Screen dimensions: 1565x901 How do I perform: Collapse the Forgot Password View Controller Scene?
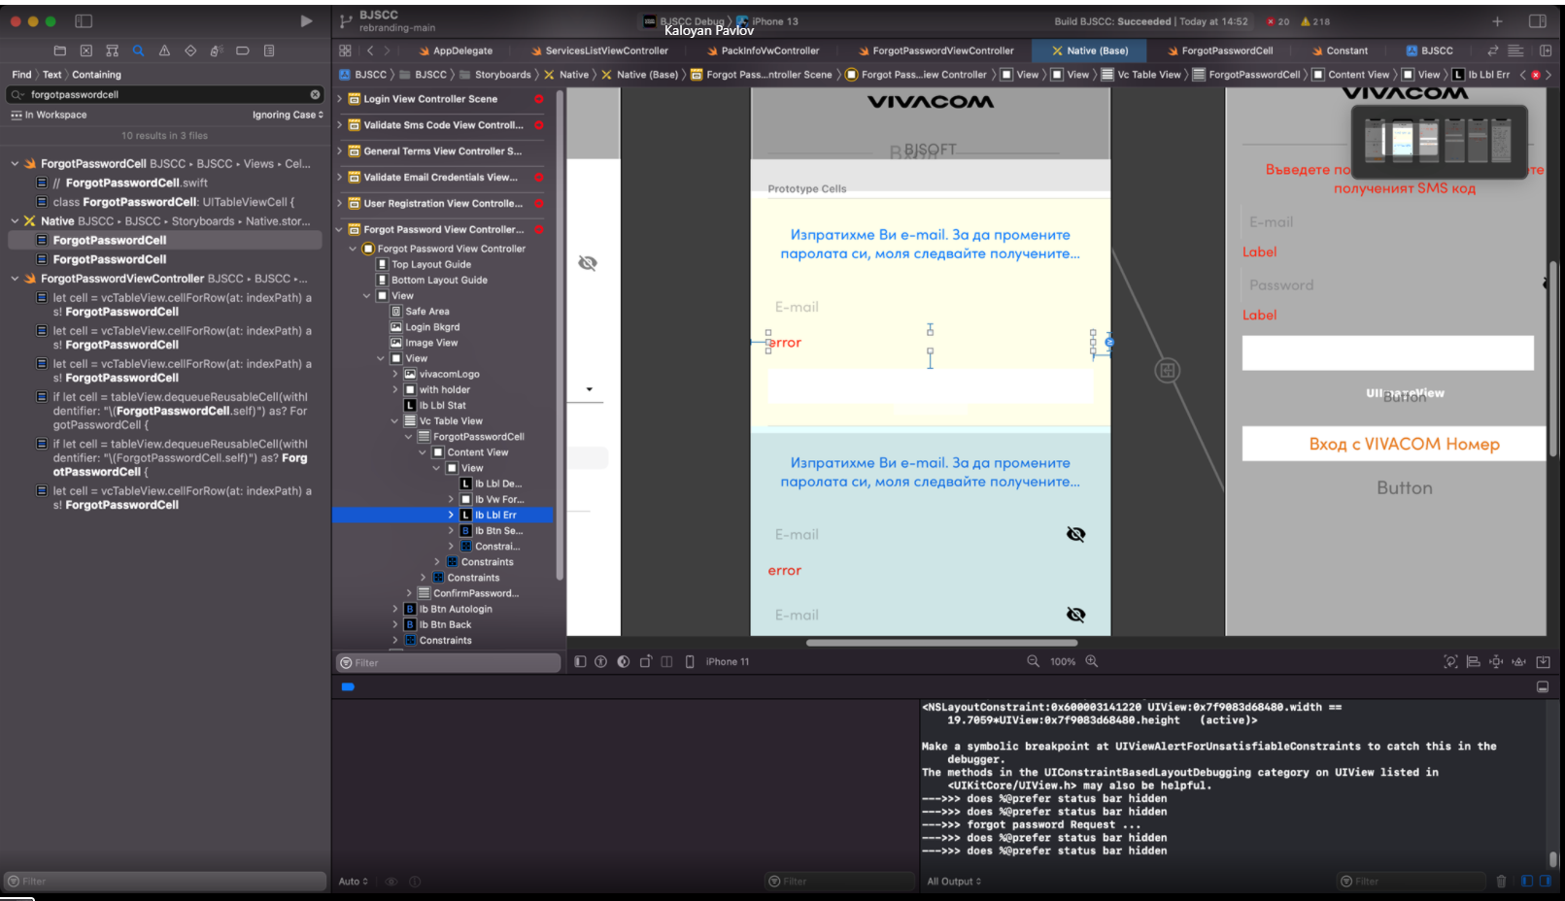340,230
